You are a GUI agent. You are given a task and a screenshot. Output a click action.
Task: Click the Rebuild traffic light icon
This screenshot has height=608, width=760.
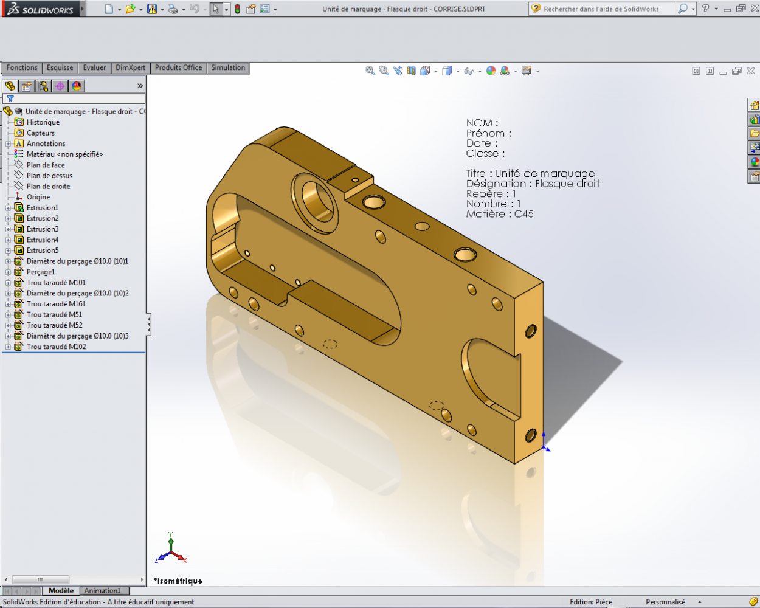[x=237, y=9]
